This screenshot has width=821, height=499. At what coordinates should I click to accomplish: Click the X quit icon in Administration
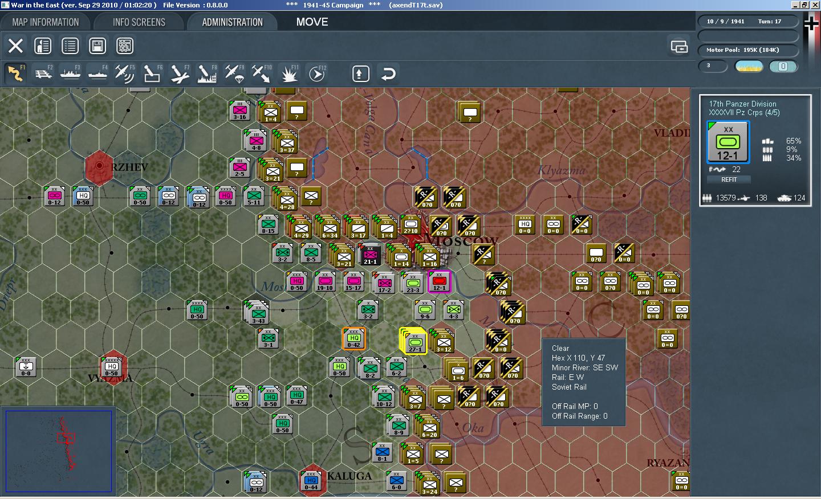click(15, 46)
